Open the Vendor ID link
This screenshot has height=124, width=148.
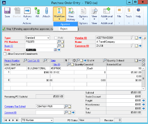(x=81, y=38)
